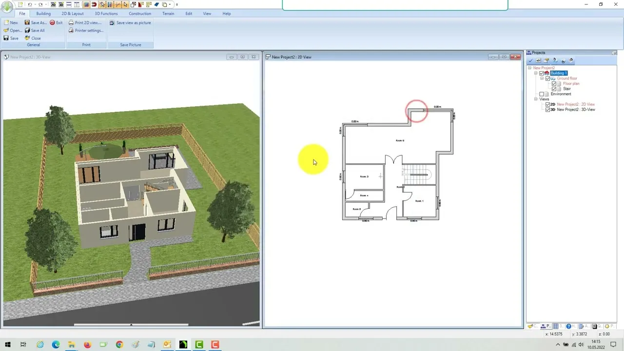Click the Exit button
624x351 pixels.
56,23
